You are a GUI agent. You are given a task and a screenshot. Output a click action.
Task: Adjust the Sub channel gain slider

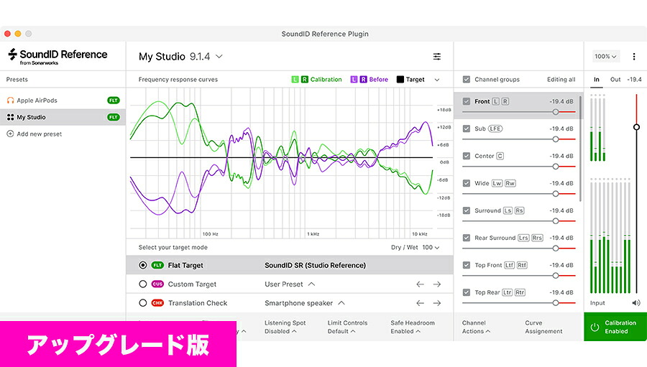[x=556, y=139]
